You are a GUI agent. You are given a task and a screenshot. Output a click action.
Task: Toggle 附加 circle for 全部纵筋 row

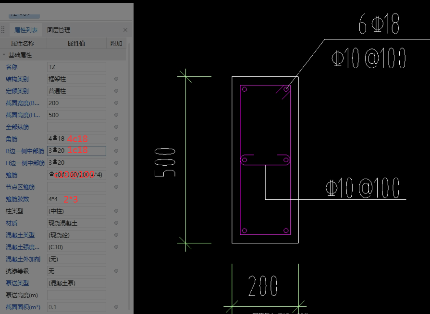pos(116,127)
